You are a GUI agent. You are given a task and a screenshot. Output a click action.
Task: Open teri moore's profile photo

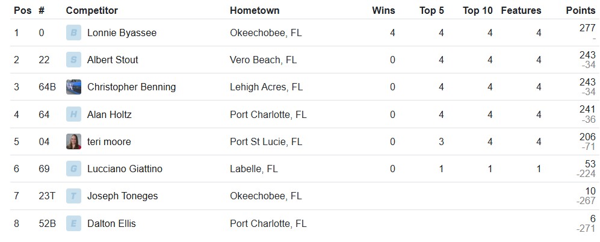pos(73,141)
